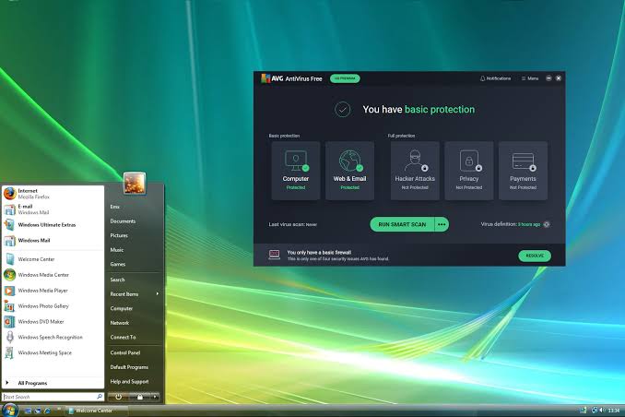Expand the smart scan options three-dot button
Viewport: 625px width, 417px height.
(x=442, y=224)
